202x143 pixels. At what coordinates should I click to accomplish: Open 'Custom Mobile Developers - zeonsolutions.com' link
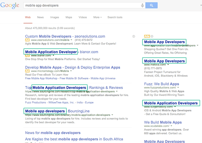tap(65, 36)
